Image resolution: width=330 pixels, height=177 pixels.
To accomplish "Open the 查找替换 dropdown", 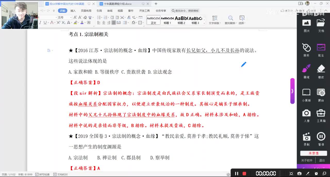I will tap(230, 20).
